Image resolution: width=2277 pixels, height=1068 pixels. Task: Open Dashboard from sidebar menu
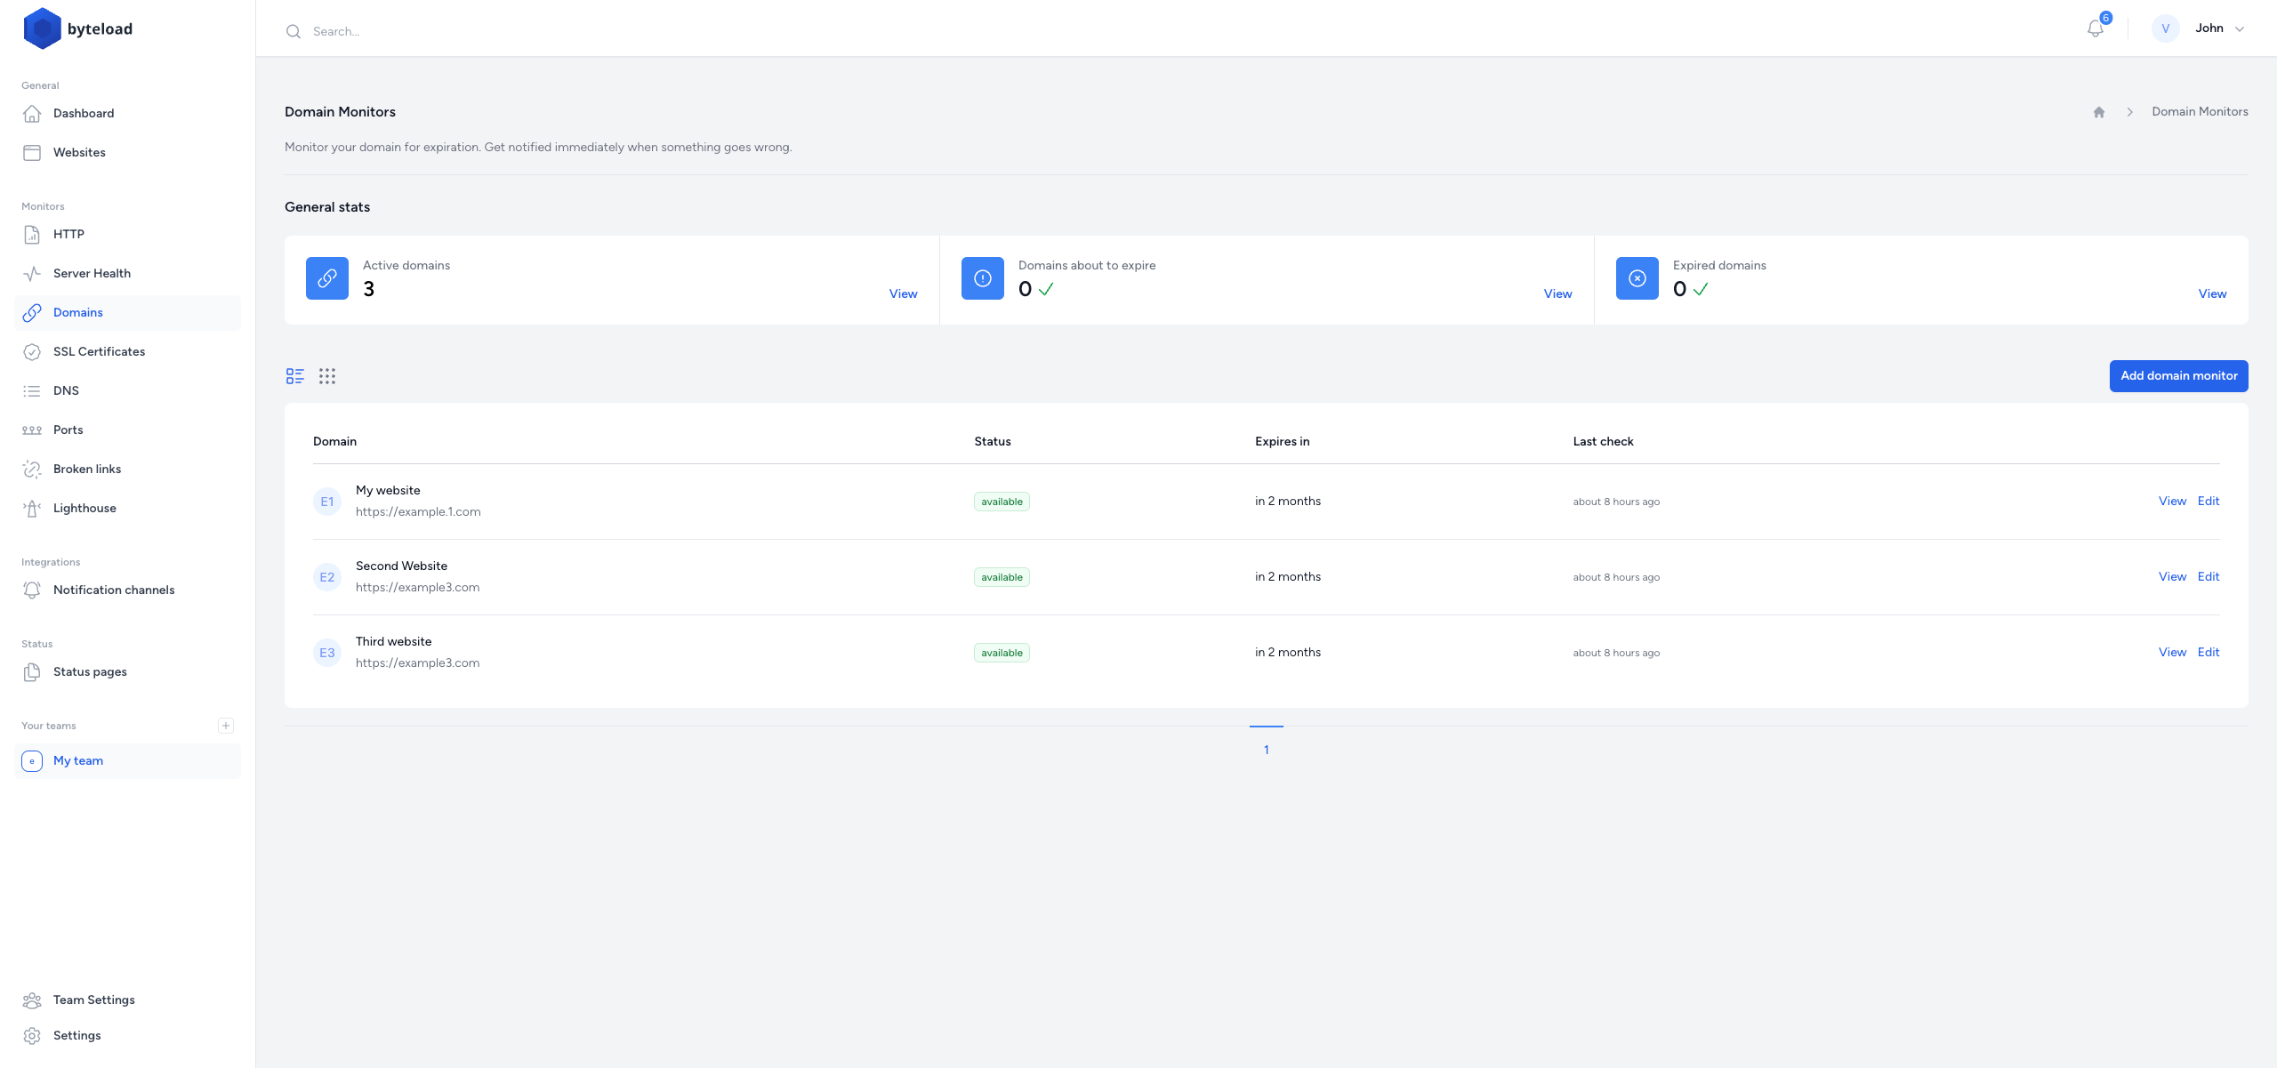[x=83, y=113]
